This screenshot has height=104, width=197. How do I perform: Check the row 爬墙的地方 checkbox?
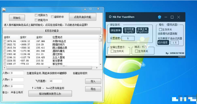[5, 44]
